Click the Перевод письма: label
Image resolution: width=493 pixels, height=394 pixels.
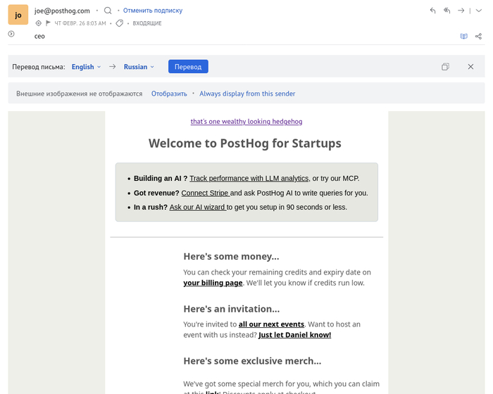coord(39,67)
